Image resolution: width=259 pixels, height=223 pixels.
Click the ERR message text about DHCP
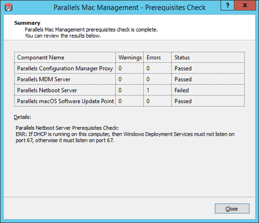pos(125,137)
